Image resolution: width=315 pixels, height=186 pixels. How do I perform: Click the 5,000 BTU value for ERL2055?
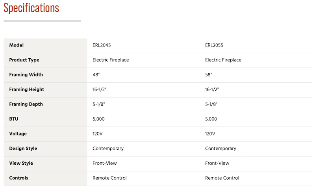click(x=211, y=119)
